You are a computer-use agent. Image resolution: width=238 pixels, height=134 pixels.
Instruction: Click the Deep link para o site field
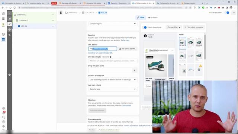point(110,70)
